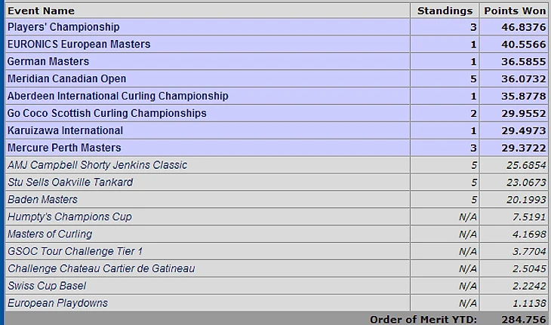
Task: Click the Points Won column header
Action: pyautogui.click(x=515, y=11)
